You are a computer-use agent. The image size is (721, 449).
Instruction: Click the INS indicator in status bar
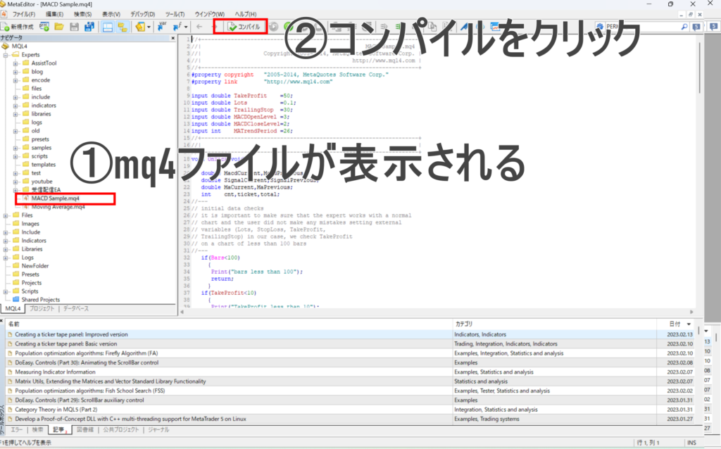691,443
